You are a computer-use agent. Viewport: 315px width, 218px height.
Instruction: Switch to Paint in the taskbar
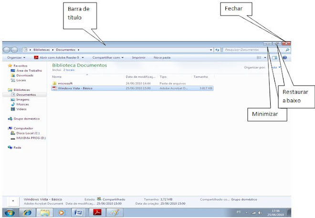(114, 213)
